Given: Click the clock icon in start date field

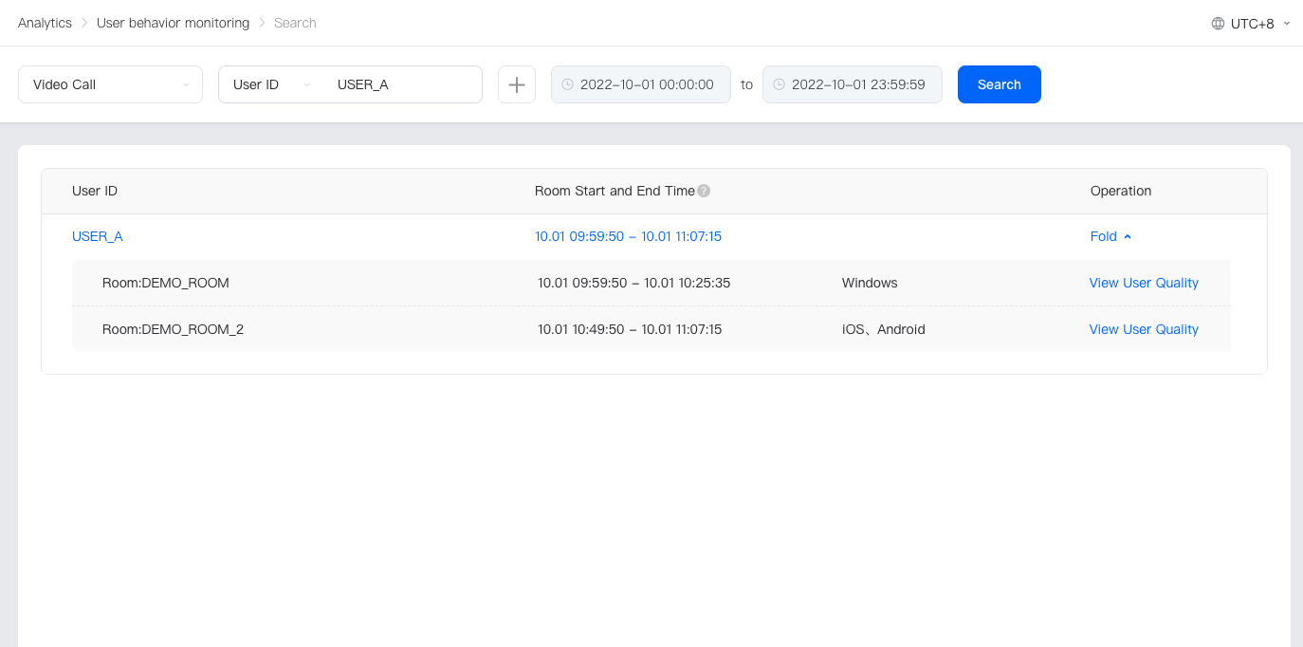Looking at the screenshot, I should (567, 84).
